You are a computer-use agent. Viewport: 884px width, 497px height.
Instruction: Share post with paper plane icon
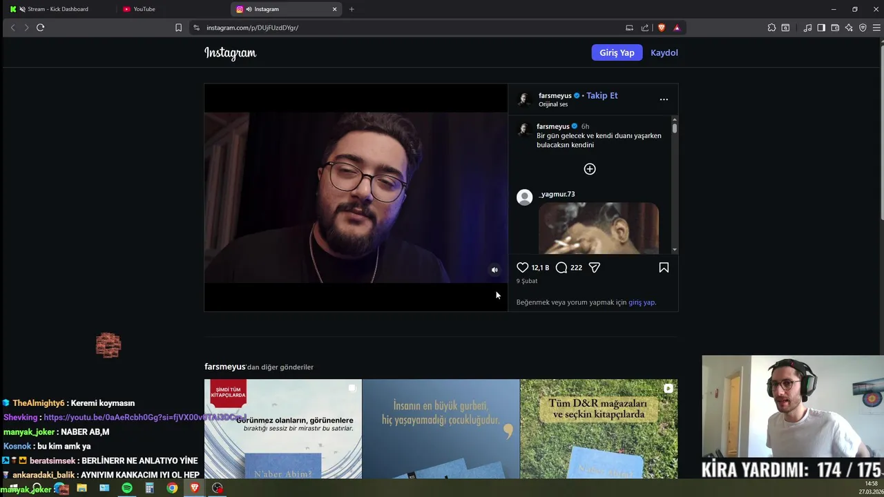pyautogui.click(x=595, y=267)
